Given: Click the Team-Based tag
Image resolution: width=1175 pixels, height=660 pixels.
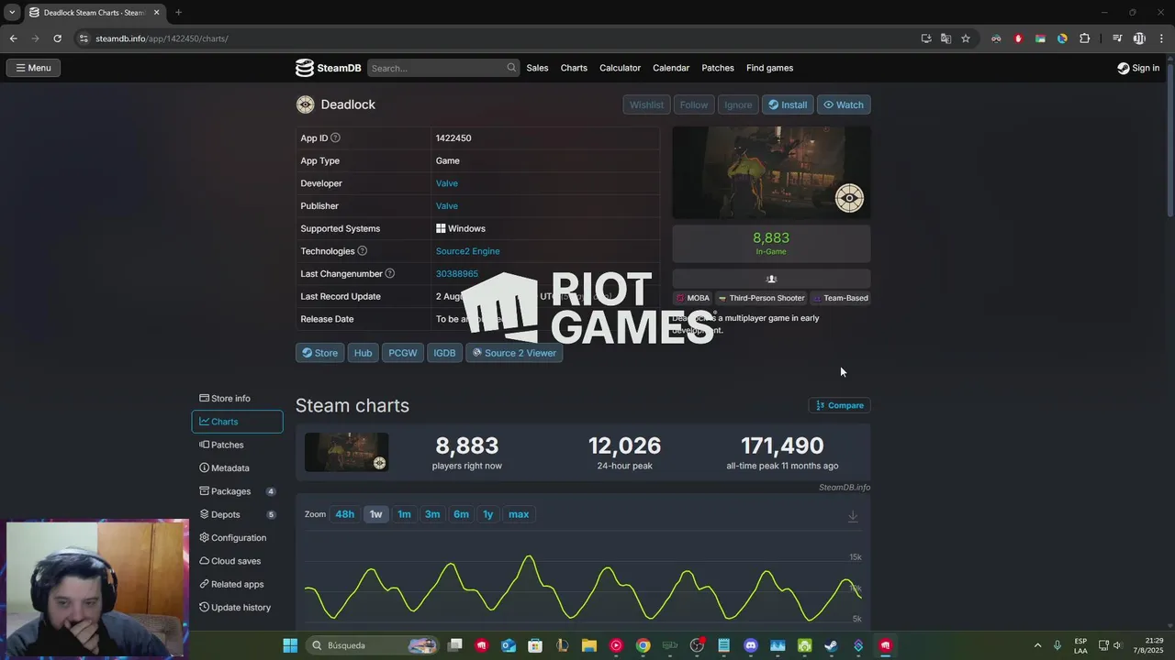Looking at the screenshot, I should click(840, 298).
